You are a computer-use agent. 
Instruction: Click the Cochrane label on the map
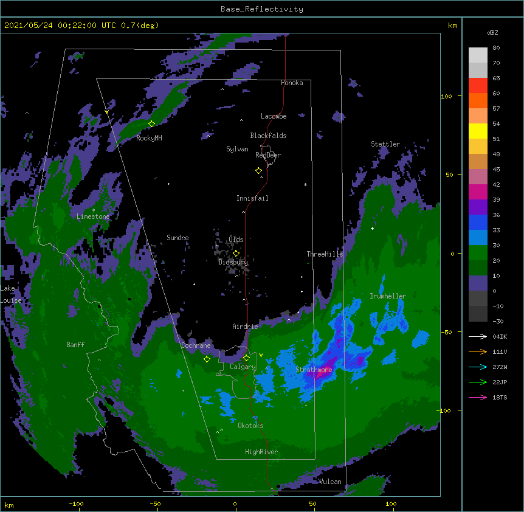coord(196,345)
